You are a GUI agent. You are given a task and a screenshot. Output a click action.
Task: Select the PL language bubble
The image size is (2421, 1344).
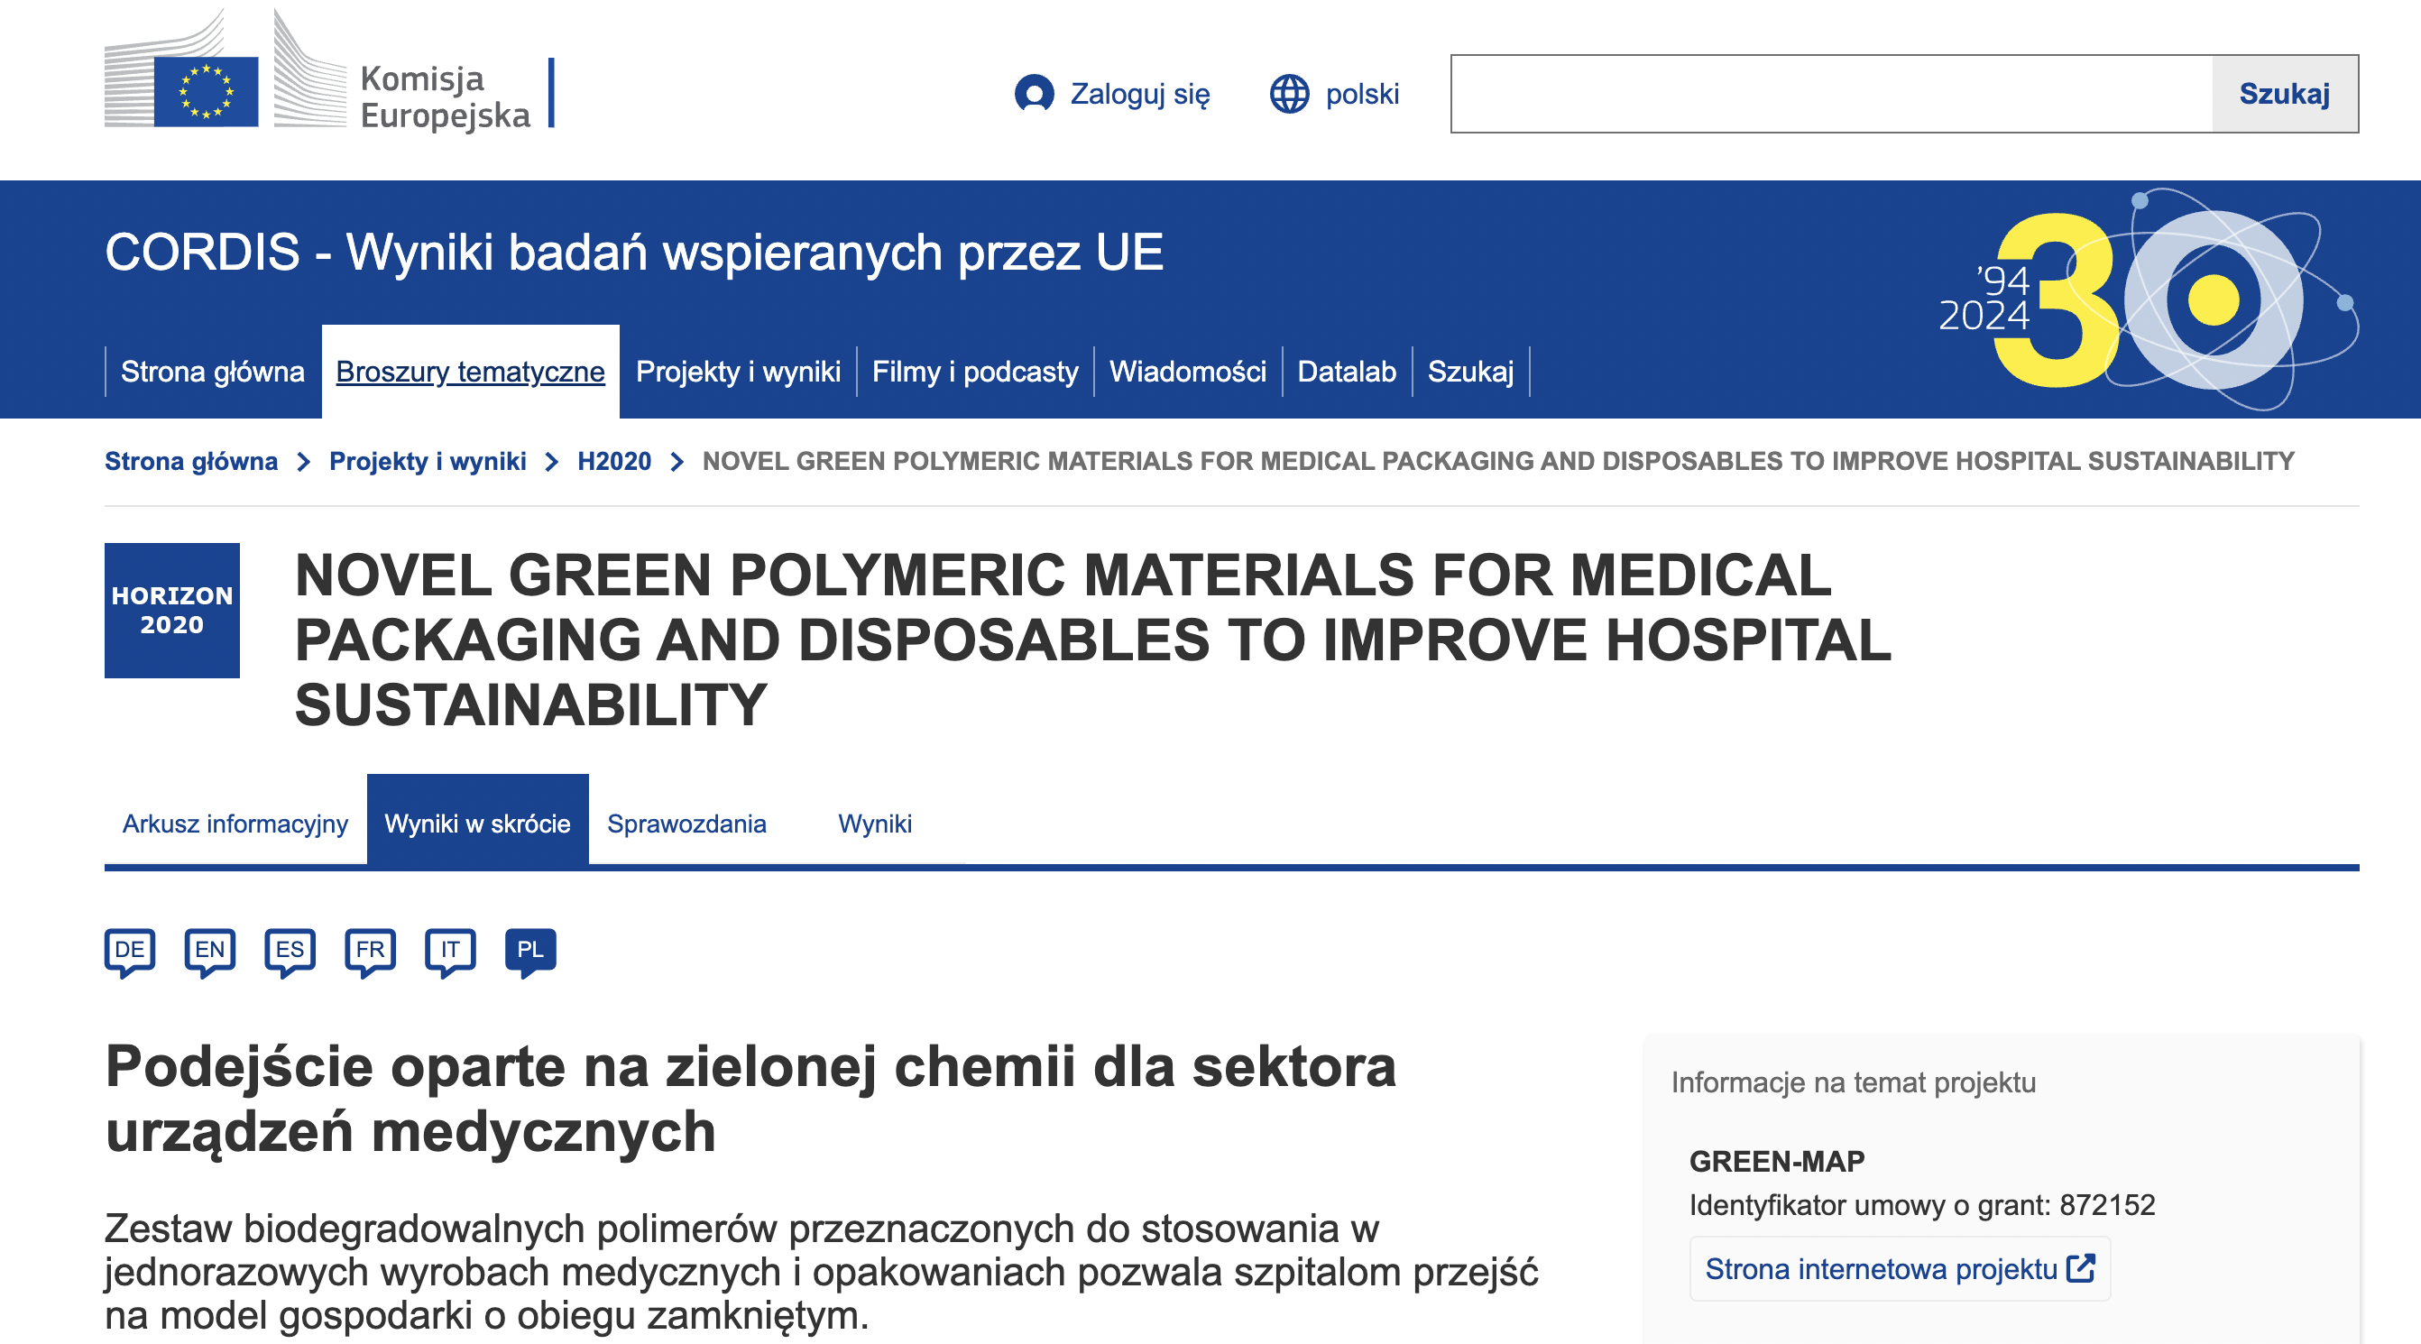point(530,953)
